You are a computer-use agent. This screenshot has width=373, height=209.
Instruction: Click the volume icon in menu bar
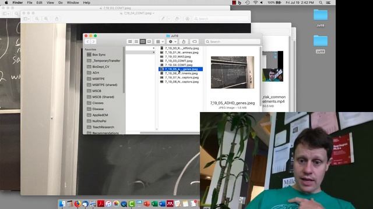(262, 2)
